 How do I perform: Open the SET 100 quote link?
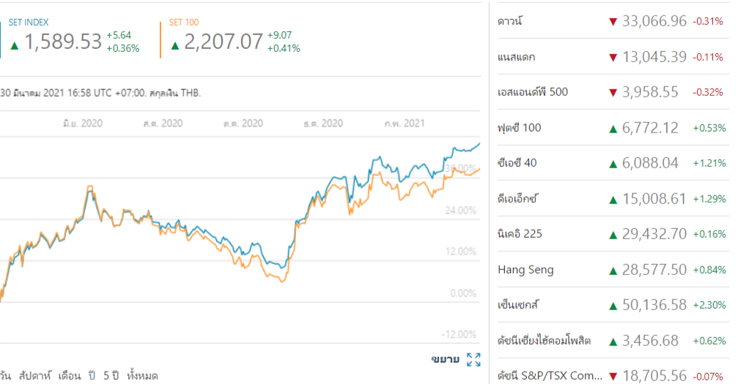pyautogui.click(x=184, y=23)
